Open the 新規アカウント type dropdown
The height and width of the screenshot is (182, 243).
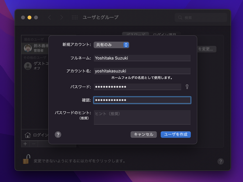coord(111,45)
